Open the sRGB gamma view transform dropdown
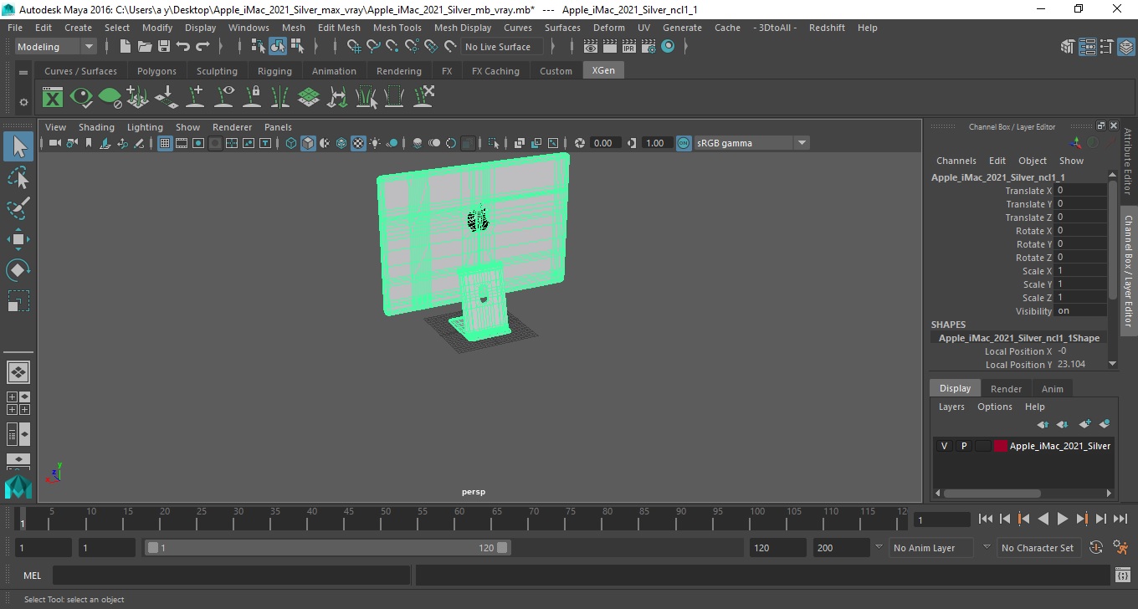1138x609 pixels. [751, 143]
